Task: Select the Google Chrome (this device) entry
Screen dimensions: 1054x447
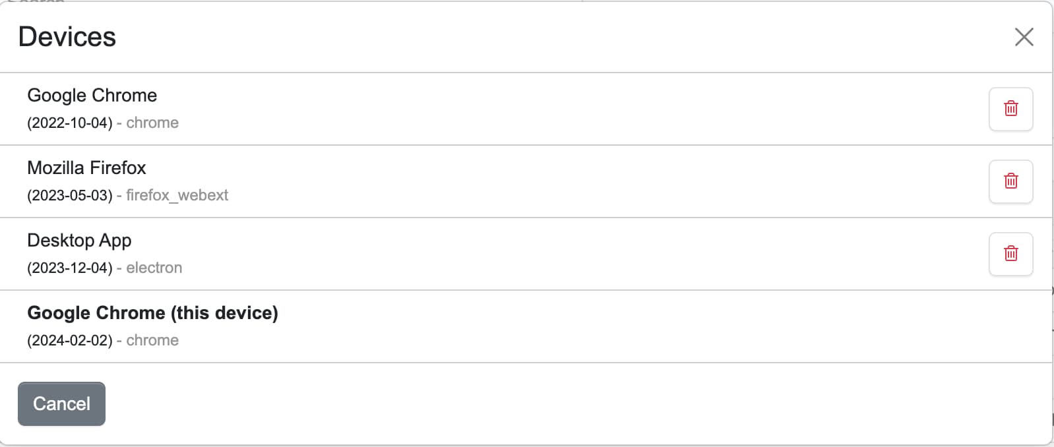Action: point(152,313)
